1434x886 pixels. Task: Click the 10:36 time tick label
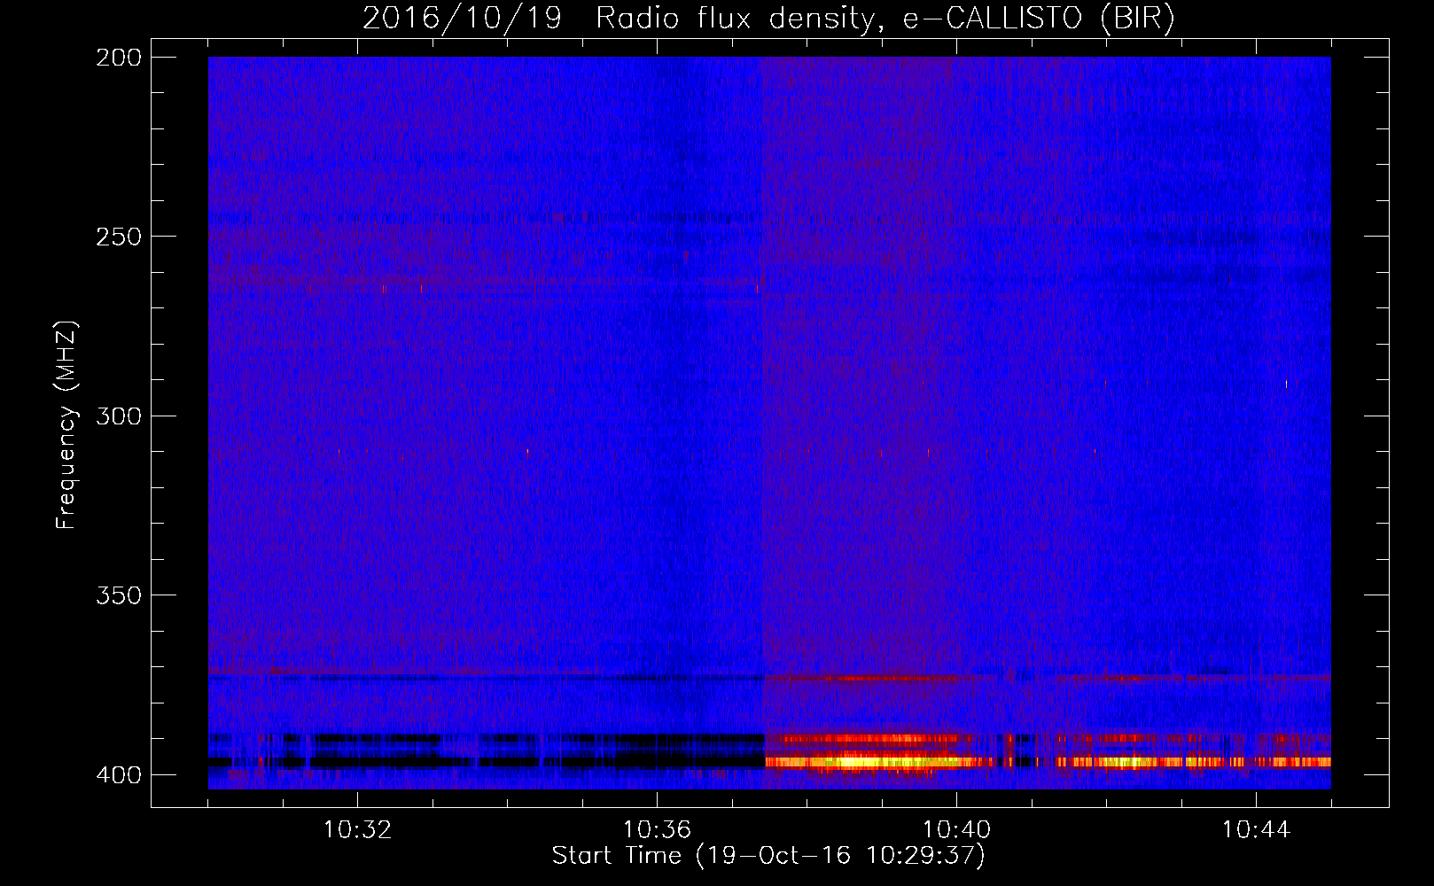pos(657,830)
